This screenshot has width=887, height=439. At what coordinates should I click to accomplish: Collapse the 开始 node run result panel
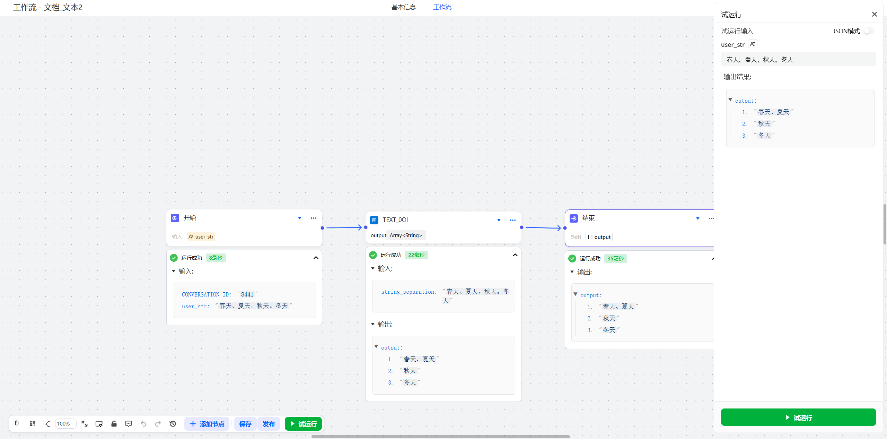(316, 258)
